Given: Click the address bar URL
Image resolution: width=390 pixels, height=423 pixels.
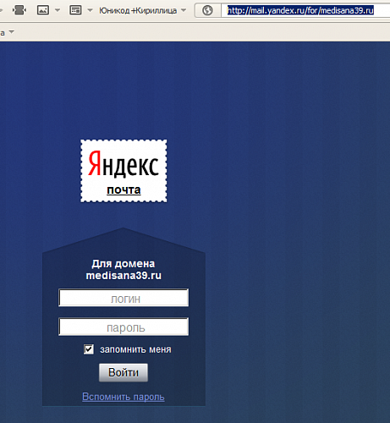Looking at the screenshot, I should coord(300,11).
